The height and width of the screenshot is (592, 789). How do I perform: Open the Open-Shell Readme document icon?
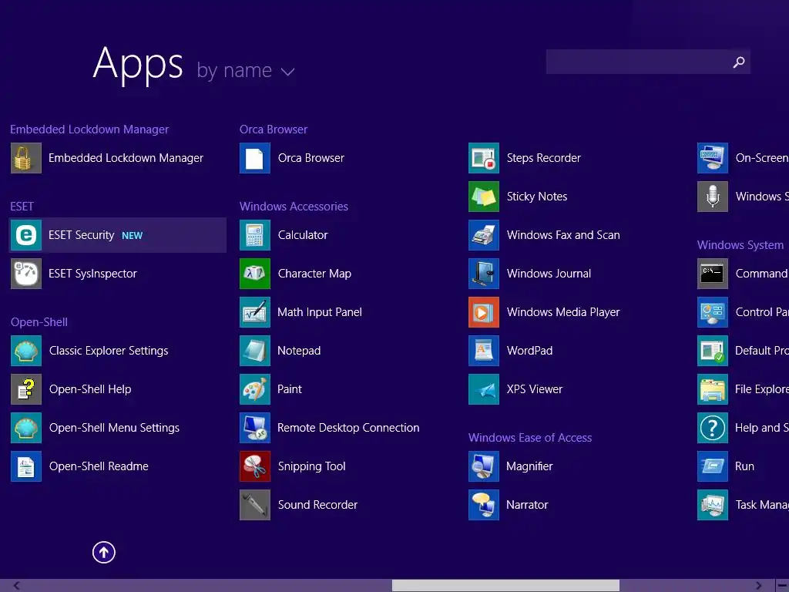[26, 466]
